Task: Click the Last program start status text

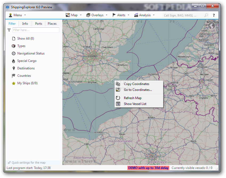Action: click(29, 168)
